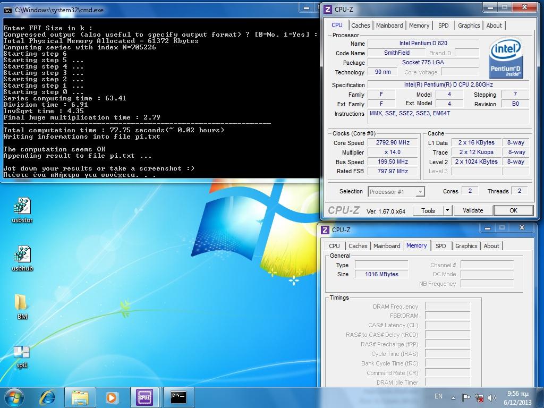Switch to CPU tab in lower CPU-Z window

334,246
